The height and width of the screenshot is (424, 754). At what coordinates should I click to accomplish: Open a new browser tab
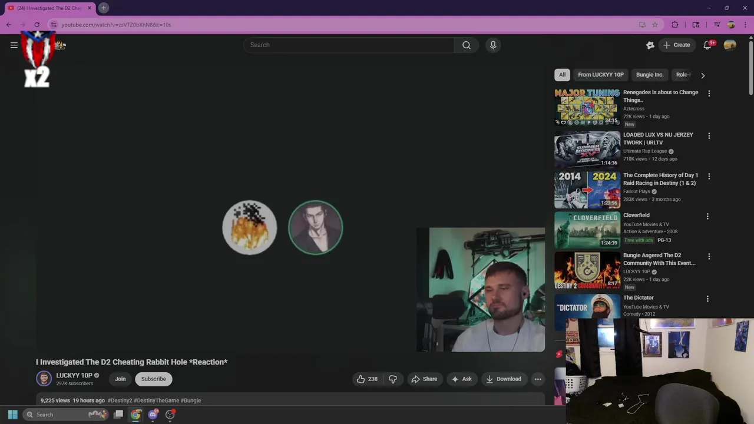click(x=103, y=8)
